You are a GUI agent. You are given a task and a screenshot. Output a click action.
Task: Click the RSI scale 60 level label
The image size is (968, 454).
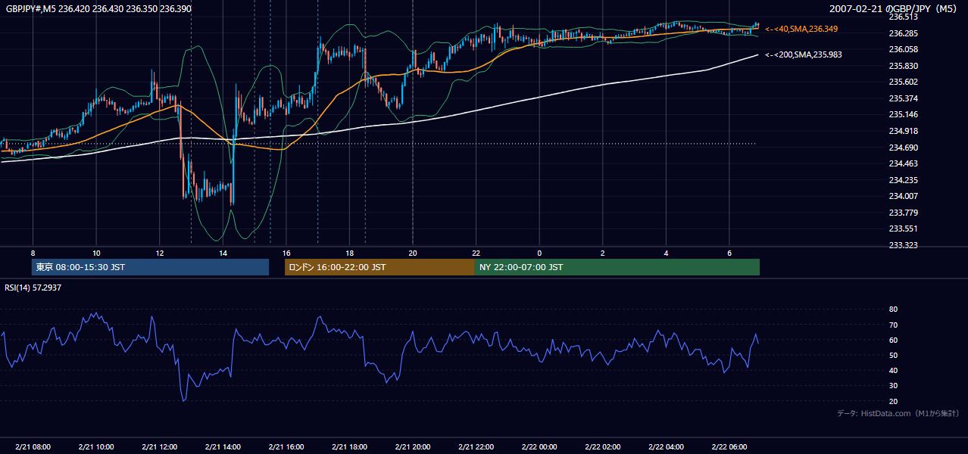pos(893,340)
